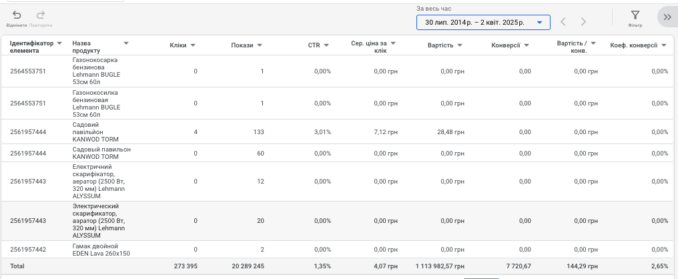Select the Сер. ціна за клік column header
Image resolution: width=678 pixels, height=279 pixels.
click(369, 47)
